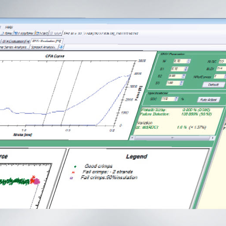
Task: Click the left arrow of the results scrollbar
Action: [132, 138]
